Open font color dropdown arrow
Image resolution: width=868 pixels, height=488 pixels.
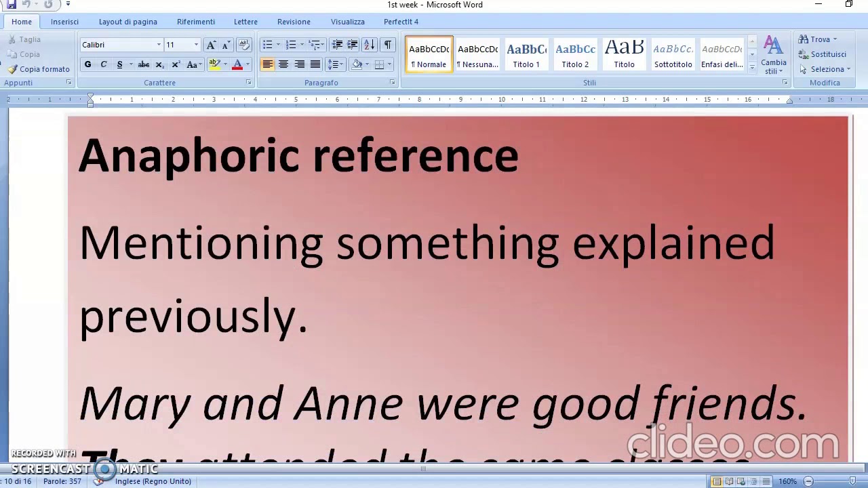(x=248, y=64)
